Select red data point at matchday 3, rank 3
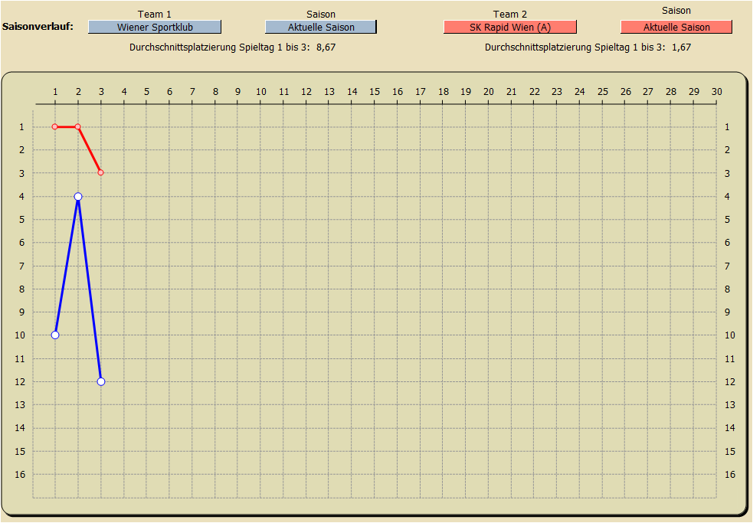This screenshot has width=753, height=523. point(101,172)
